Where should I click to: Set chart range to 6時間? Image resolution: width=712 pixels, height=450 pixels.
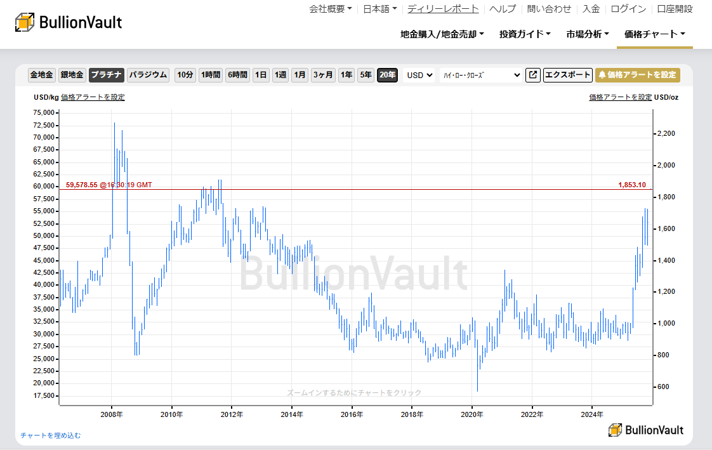point(237,75)
